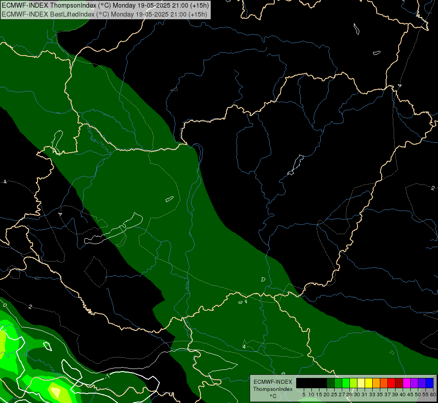
Task: Select the bright red 37–39 legend swatch
Action: [x=391, y=383]
